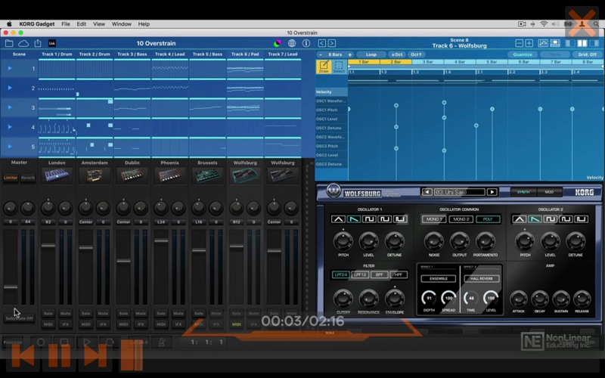The height and width of the screenshot is (378, 605).
Task: Mute the Amsterdam channel
Action: 103,314
